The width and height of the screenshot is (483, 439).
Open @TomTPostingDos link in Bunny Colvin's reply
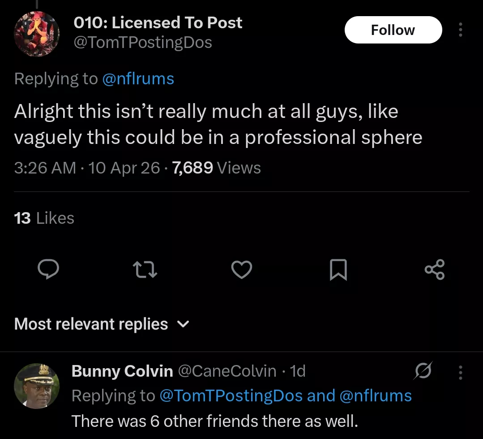(x=231, y=396)
